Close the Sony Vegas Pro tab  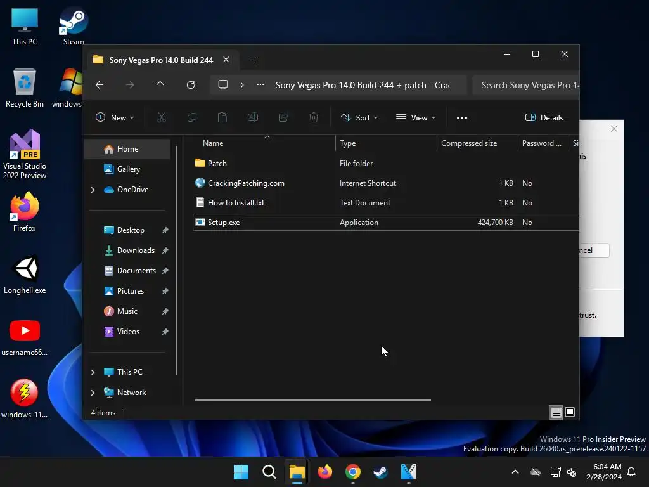click(226, 60)
